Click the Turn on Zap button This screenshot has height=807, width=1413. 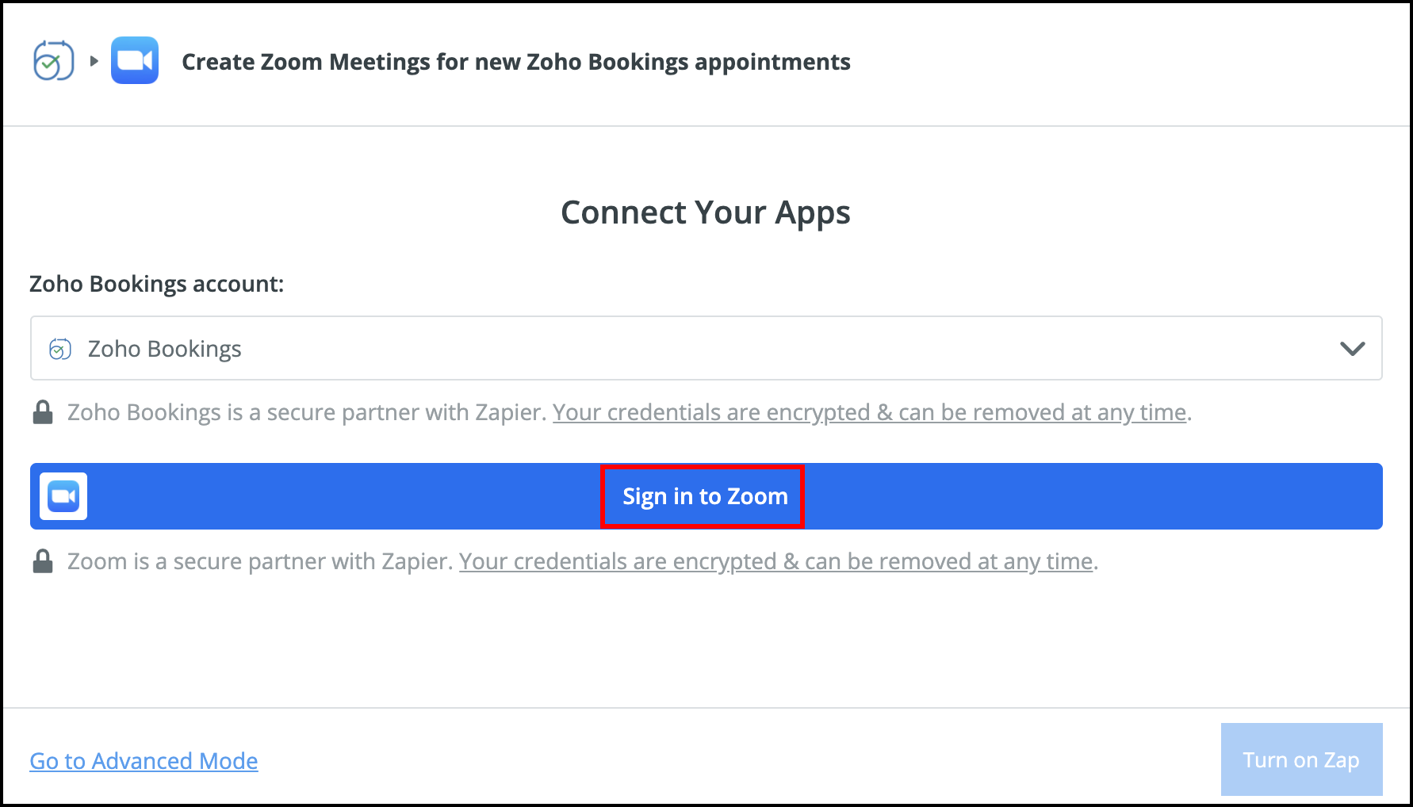point(1301,759)
